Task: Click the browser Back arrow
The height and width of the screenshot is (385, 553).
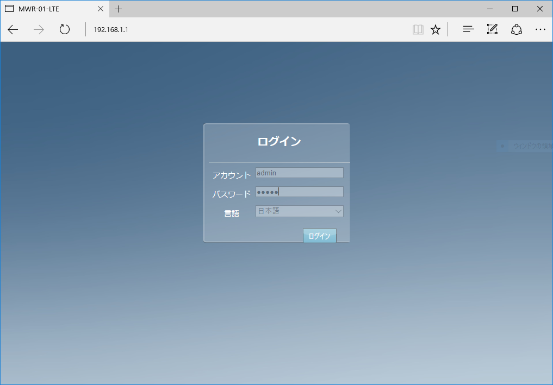Action: tap(13, 30)
